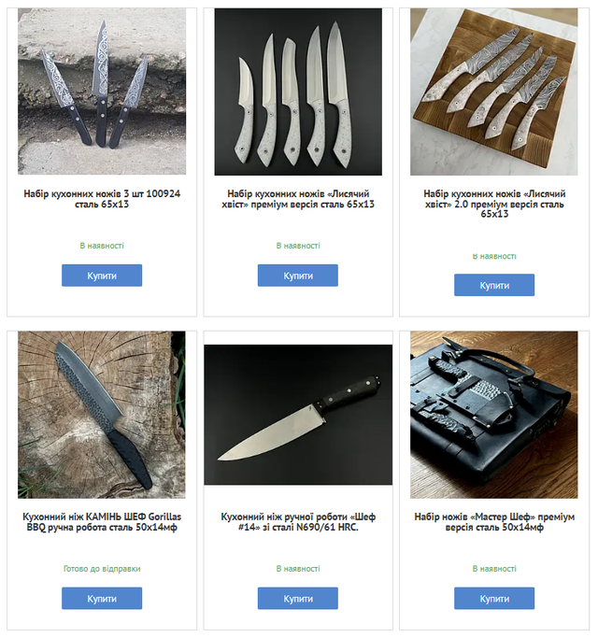The image size is (598, 637).
Task: Open the КАМІНЬ ШЕФ knife on stump photo
Action: pos(102,415)
